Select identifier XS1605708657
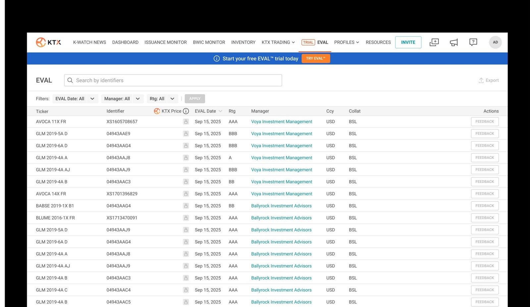 [122, 122]
